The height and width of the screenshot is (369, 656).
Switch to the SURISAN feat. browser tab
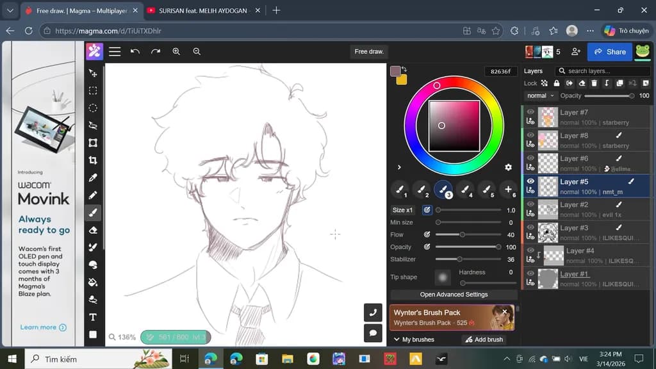click(203, 11)
